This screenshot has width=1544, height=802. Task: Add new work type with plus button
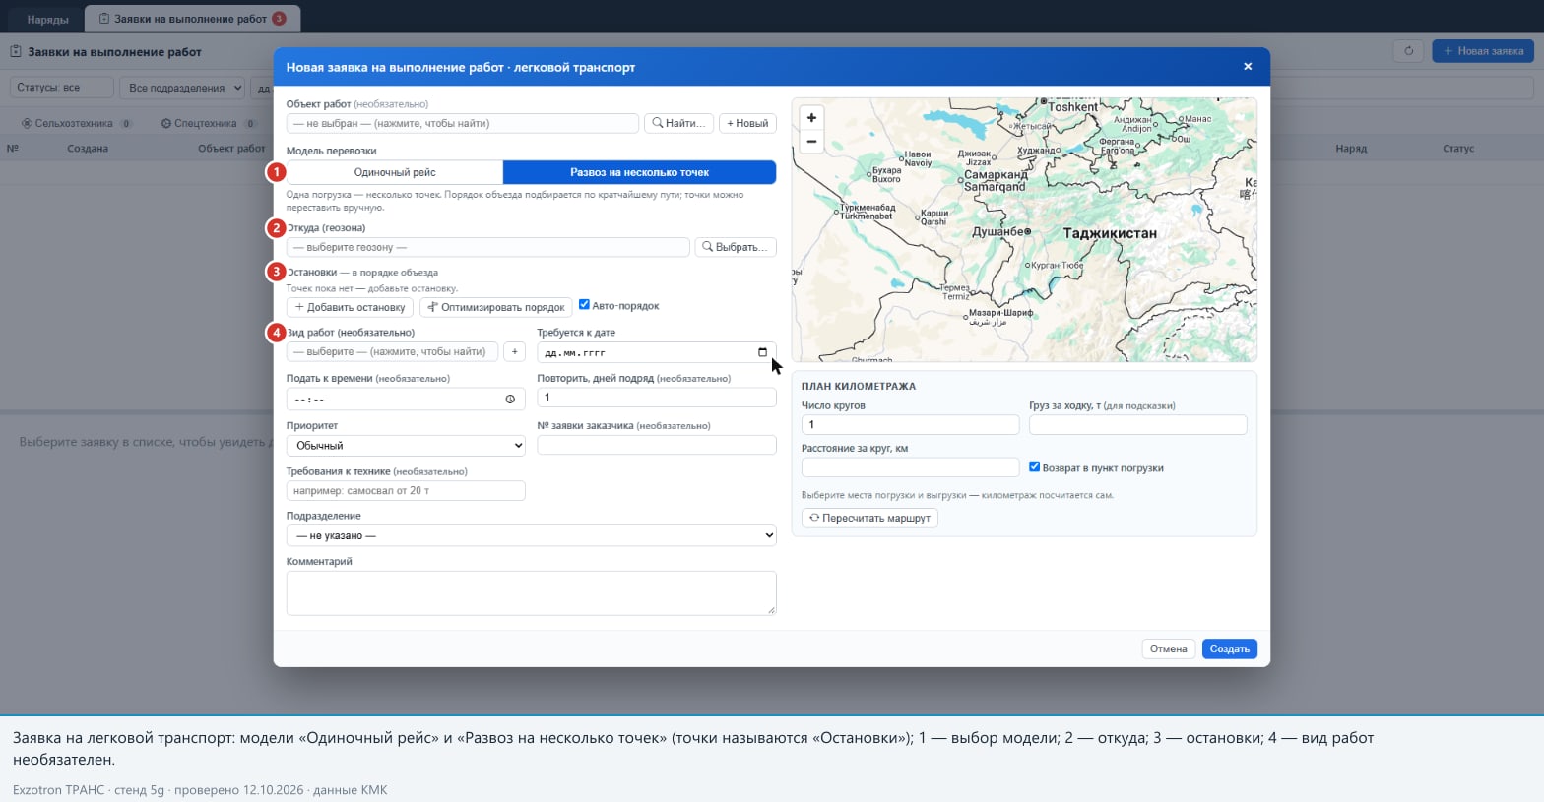[x=514, y=351]
